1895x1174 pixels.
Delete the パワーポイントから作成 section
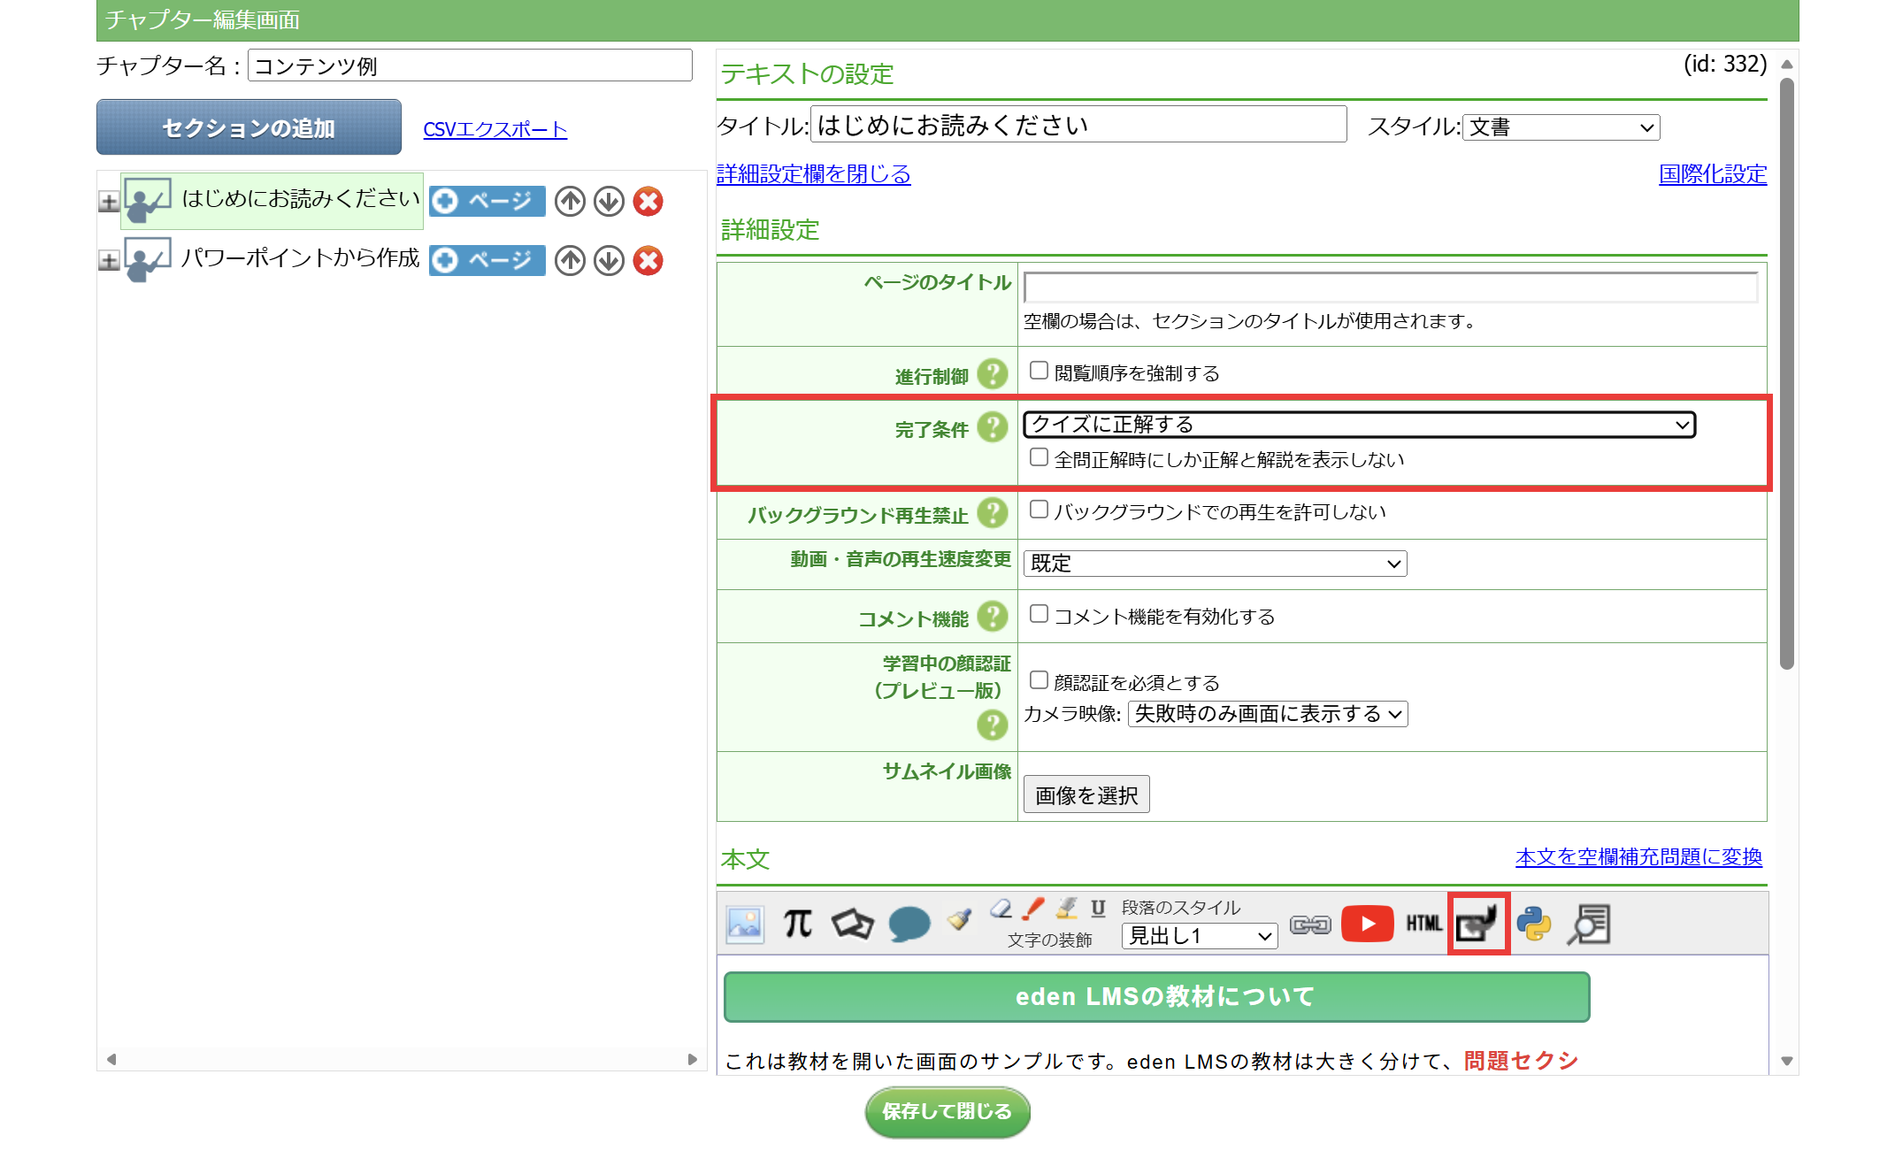tap(648, 261)
